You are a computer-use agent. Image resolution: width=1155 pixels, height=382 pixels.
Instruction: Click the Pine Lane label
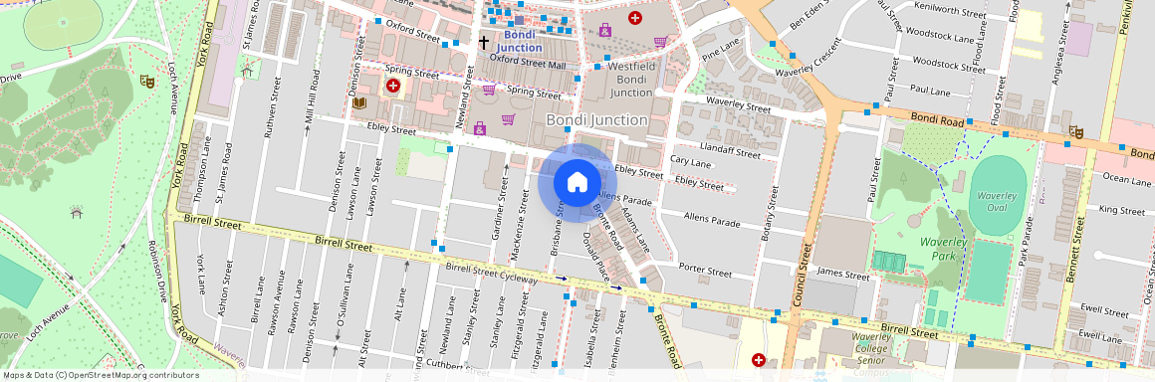722,49
